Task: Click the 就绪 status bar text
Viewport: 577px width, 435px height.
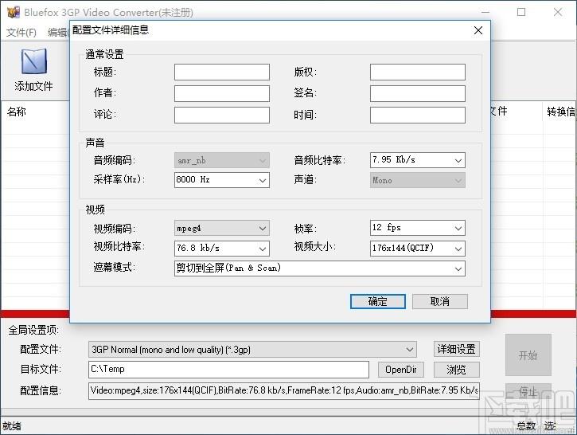Action: pyautogui.click(x=12, y=426)
